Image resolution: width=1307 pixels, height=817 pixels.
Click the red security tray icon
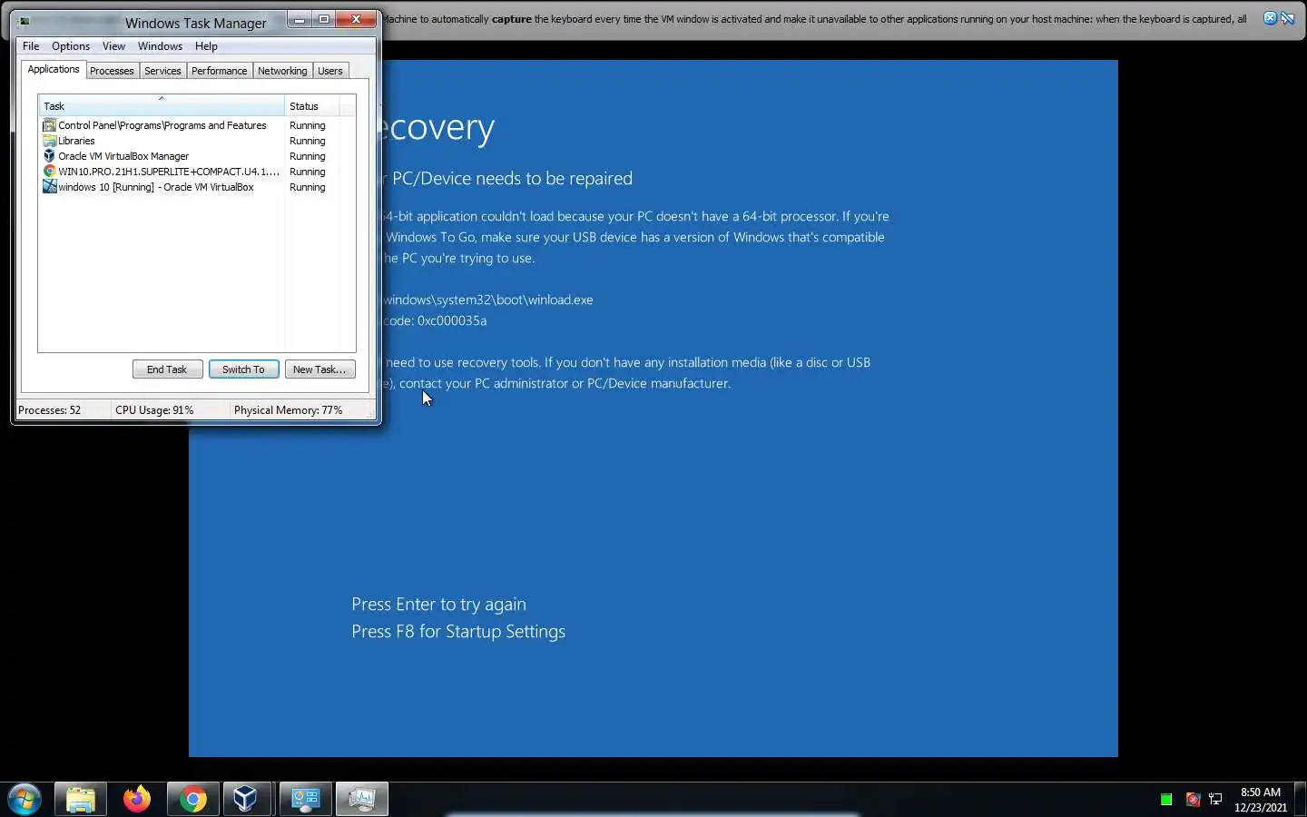[x=1193, y=800]
